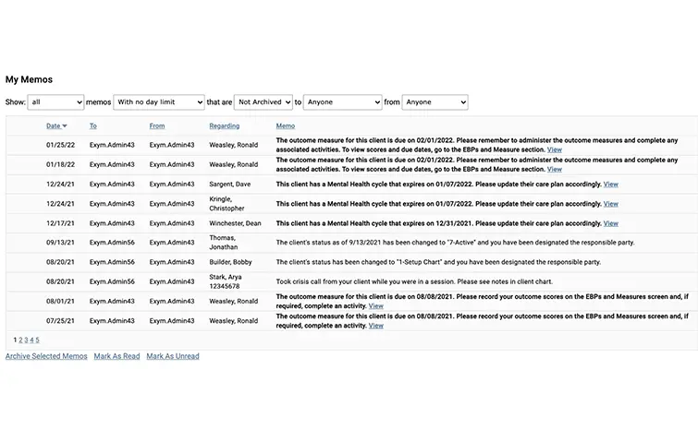Click the Date column sort arrow
The height and width of the screenshot is (429, 698).
click(x=65, y=126)
